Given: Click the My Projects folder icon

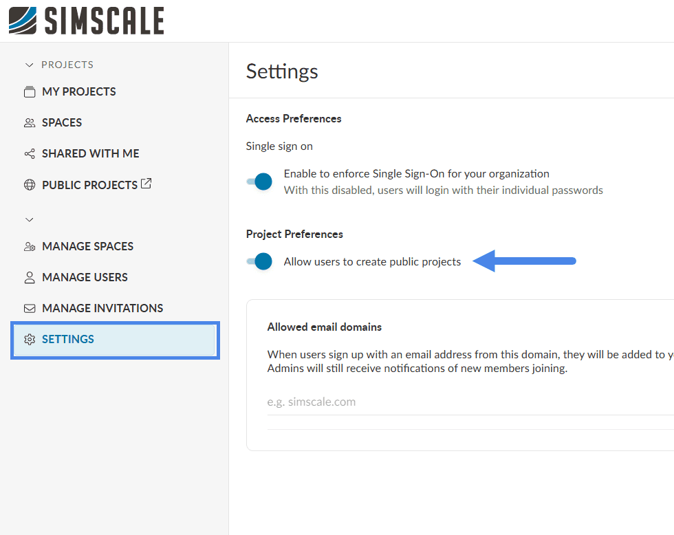Looking at the screenshot, I should coord(30,91).
